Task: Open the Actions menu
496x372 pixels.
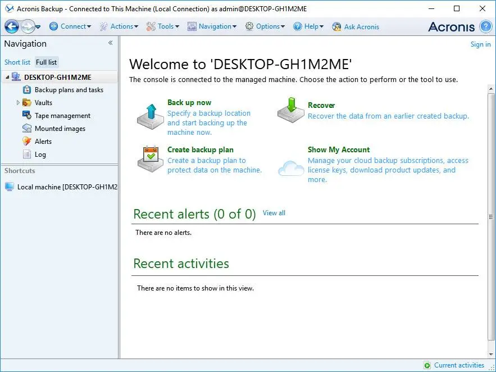Action: coord(119,26)
